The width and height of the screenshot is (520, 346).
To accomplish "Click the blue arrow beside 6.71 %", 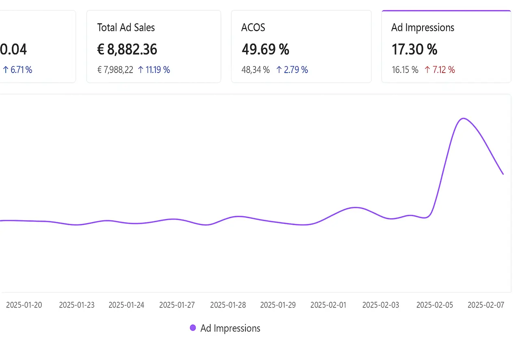I will point(6,69).
